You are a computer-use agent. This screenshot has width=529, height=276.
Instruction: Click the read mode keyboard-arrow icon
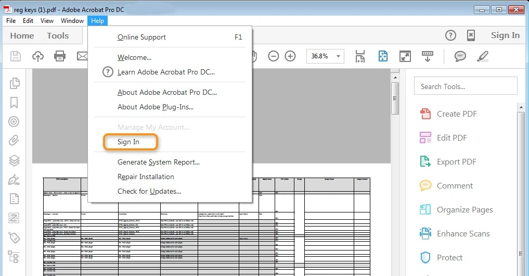click(428, 56)
